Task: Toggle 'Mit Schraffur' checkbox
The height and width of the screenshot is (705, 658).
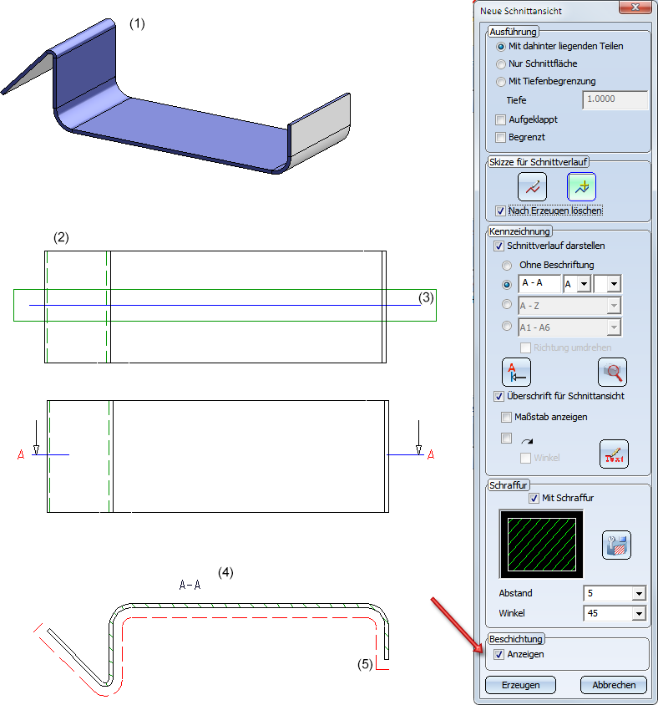Action: [534, 498]
